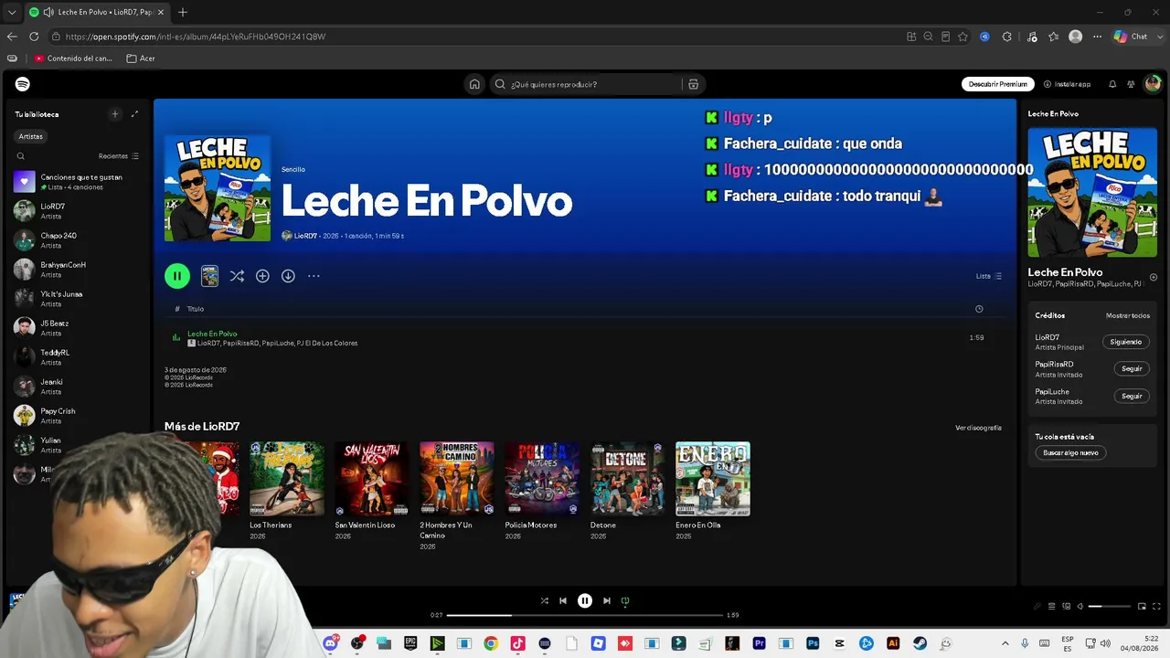Follow PapiLuche in the credits panel
This screenshot has height=658, width=1170.
pyautogui.click(x=1132, y=396)
